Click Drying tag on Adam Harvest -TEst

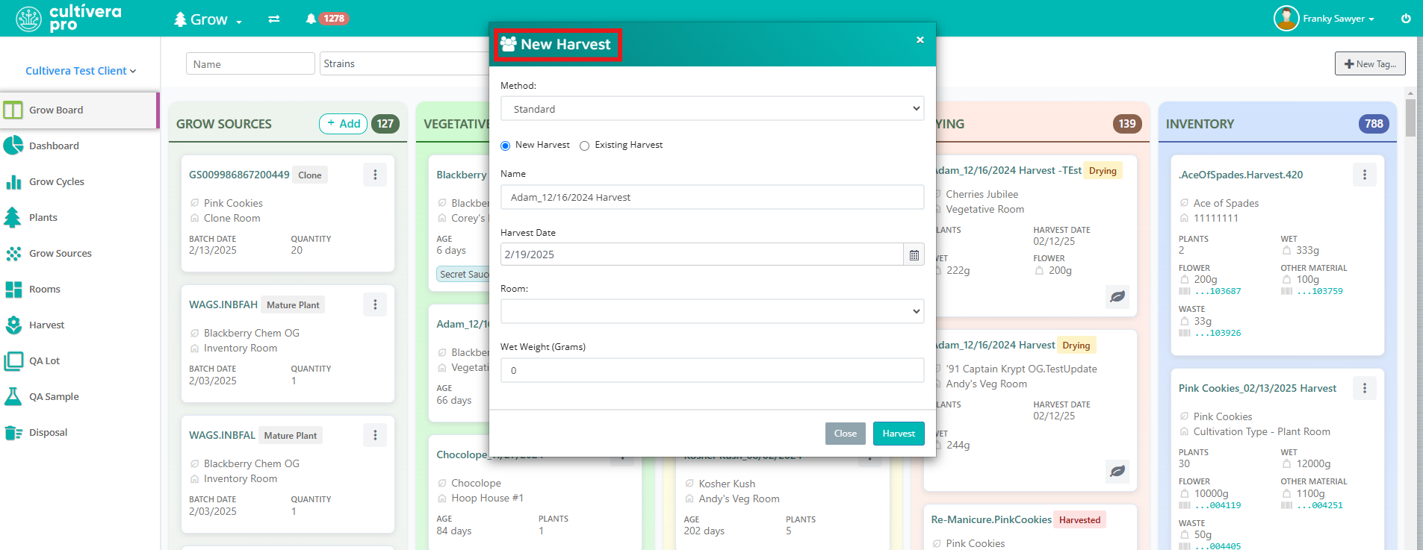pos(1103,170)
